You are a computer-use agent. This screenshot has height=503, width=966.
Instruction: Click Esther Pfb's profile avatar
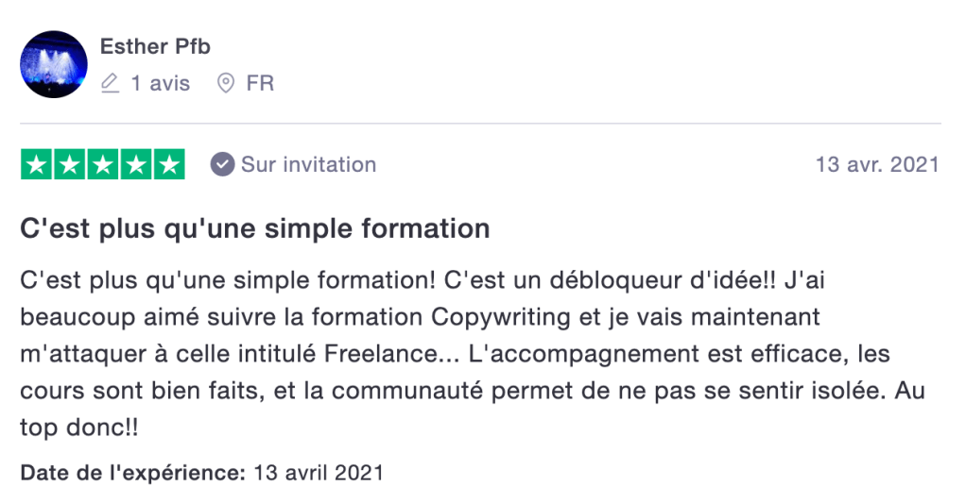(x=54, y=64)
